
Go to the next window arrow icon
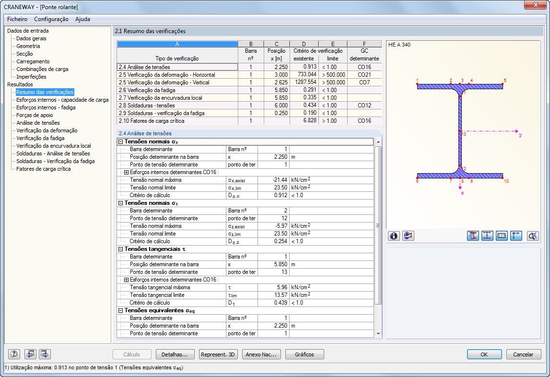tap(45, 354)
